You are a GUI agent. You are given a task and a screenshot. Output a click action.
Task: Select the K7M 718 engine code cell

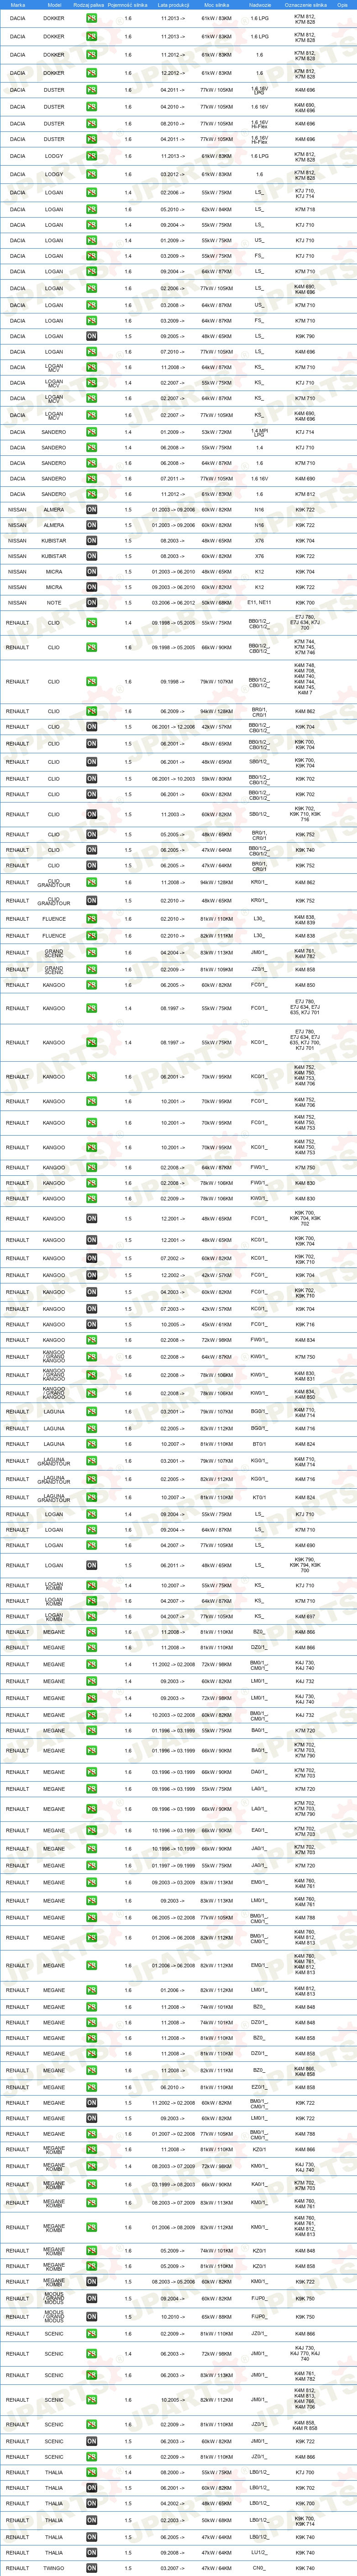coord(305,210)
